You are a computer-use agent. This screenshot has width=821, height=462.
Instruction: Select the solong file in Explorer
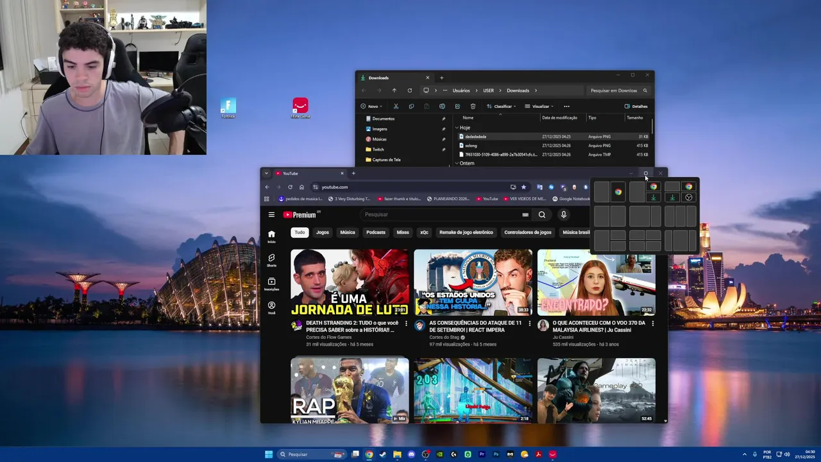553,146
